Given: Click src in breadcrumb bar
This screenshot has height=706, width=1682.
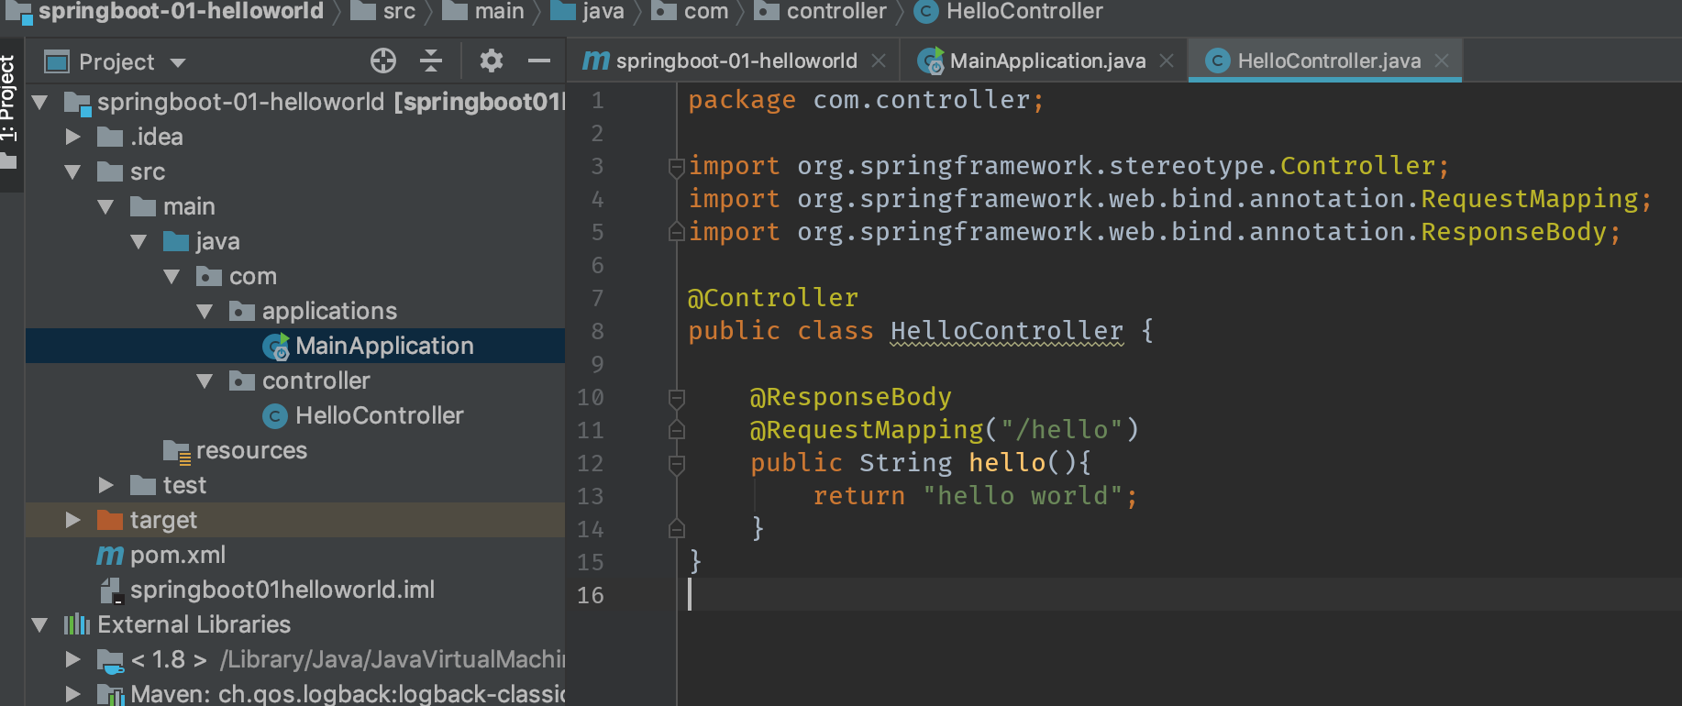Looking at the screenshot, I should coord(399,11).
